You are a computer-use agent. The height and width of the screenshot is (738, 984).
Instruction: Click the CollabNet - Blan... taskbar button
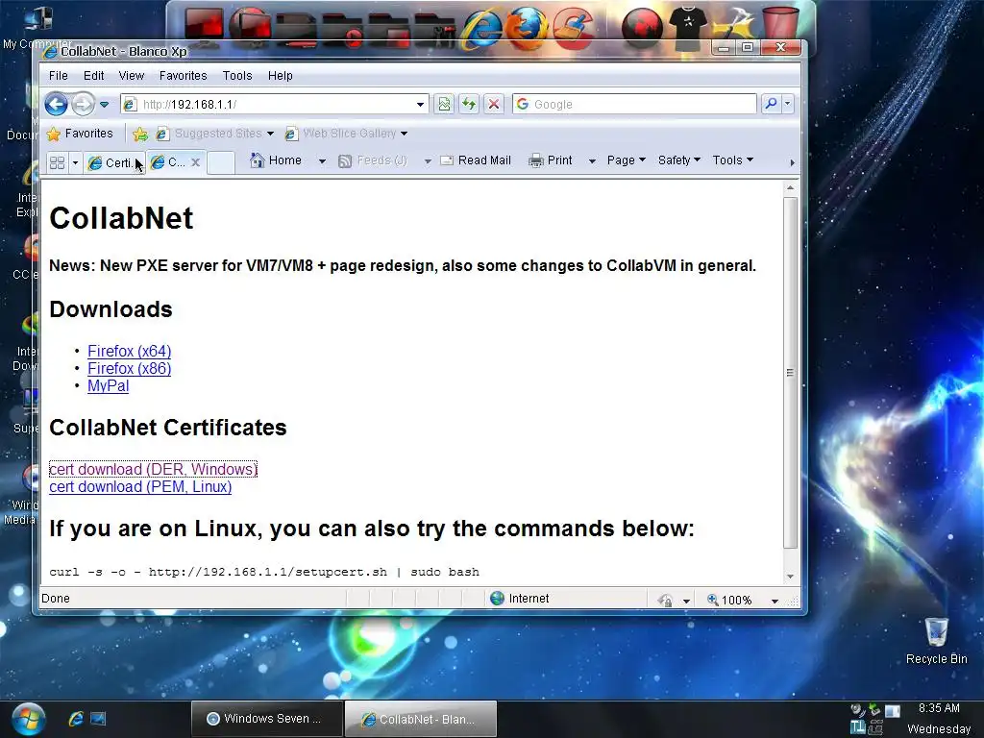[x=421, y=719]
